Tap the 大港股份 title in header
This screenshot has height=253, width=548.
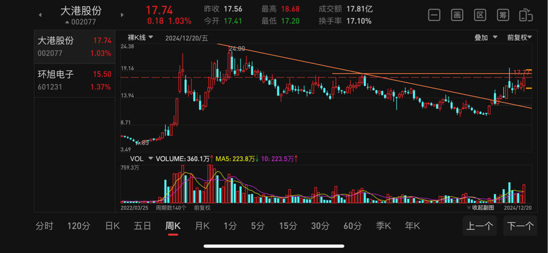coord(81,11)
